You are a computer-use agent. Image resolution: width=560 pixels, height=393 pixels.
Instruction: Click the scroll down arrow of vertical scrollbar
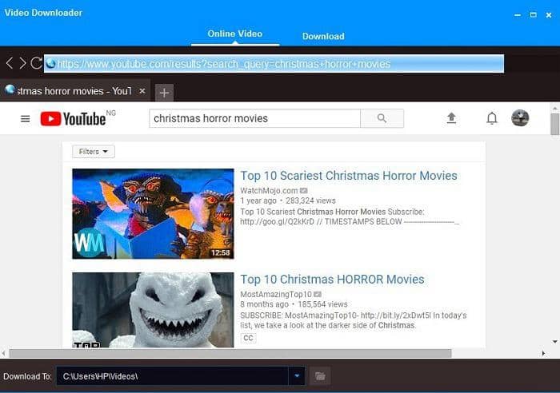[554, 342]
